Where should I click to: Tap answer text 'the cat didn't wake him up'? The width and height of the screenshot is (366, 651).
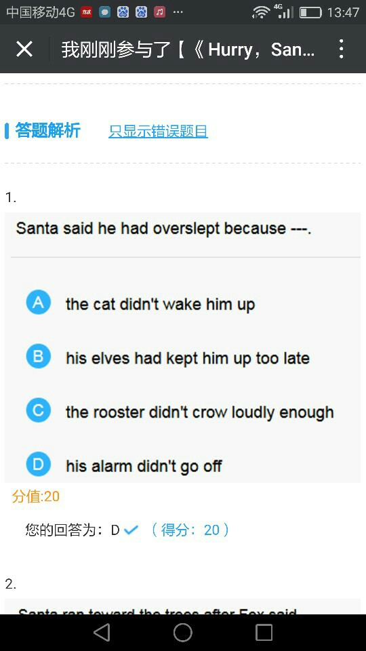coord(160,304)
